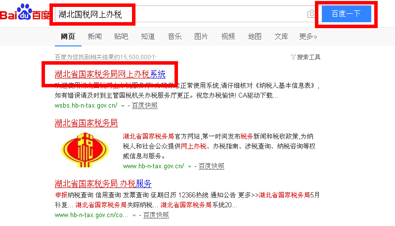Viewport: 395px width, 226px height.
Task: Open the 知道 tab
Action: click(x=148, y=37)
